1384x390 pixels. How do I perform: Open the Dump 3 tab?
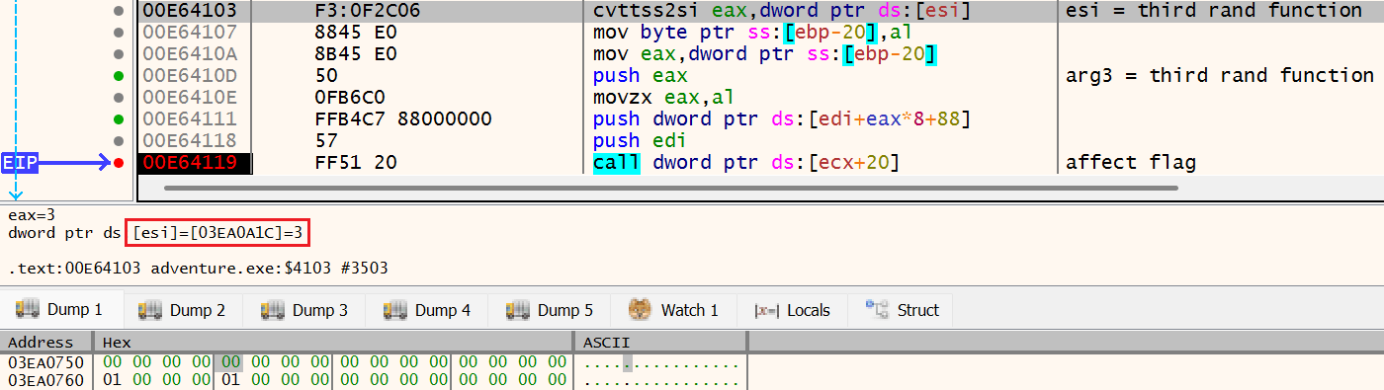[305, 310]
